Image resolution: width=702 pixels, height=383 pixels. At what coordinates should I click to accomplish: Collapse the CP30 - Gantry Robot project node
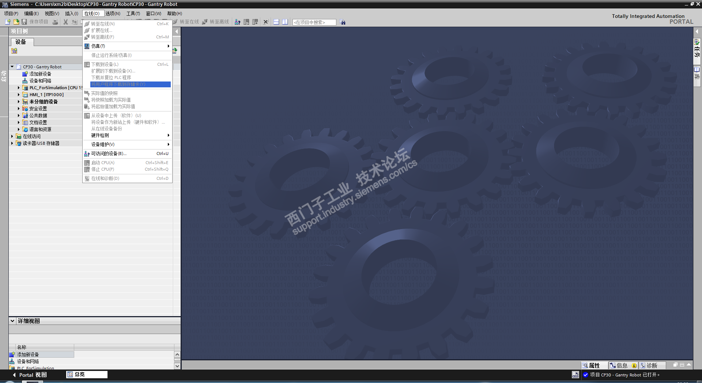pyautogui.click(x=12, y=67)
